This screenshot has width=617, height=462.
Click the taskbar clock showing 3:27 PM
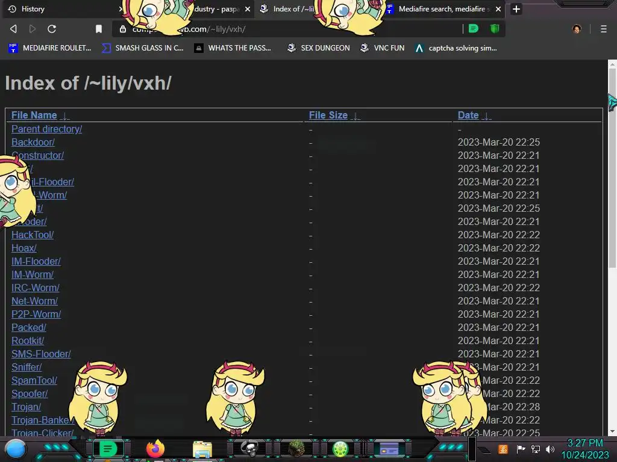click(585, 443)
